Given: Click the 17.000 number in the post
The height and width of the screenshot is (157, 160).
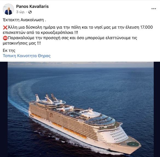Looking at the screenshot, I should point(147,27).
